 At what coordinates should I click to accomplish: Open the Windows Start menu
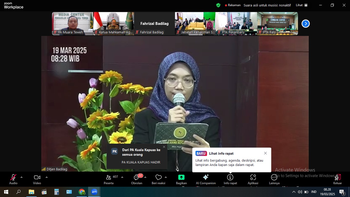click(6, 192)
